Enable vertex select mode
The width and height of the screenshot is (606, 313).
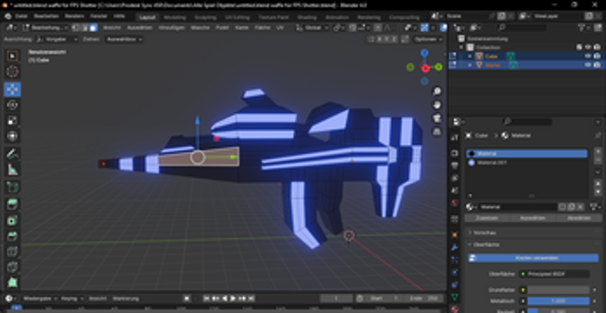click(x=76, y=28)
